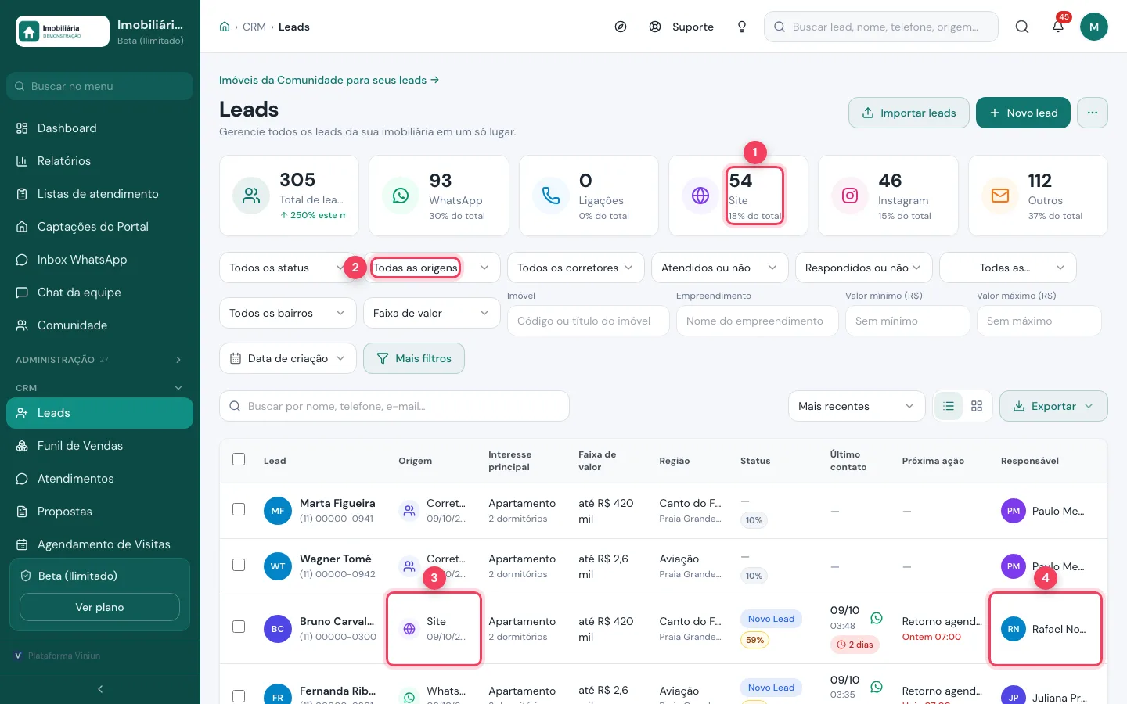The width and height of the screenshot is (1127, 704).
Task: Click the WhatsApp stats card icon
Action: point(401,196)
